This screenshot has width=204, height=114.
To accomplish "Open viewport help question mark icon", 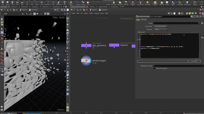I will click(x=68, y=14).
